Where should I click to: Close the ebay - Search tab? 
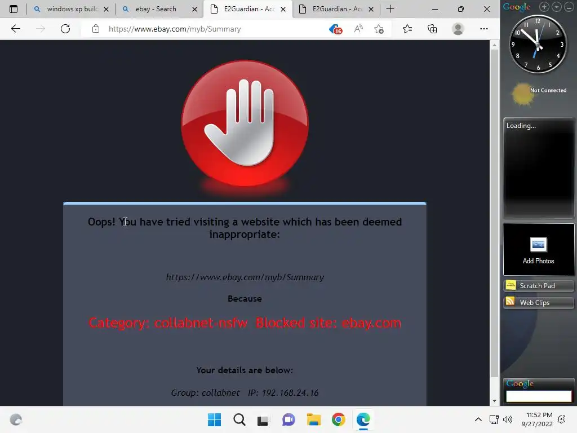pyautogui.click(x=194, y=9)
